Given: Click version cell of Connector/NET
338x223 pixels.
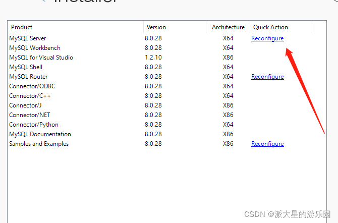Looking at the screenshot, I should (x=153, y=115).
